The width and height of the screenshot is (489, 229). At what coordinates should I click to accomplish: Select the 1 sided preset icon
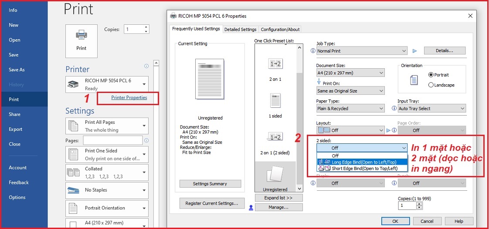tap(275, 100)
